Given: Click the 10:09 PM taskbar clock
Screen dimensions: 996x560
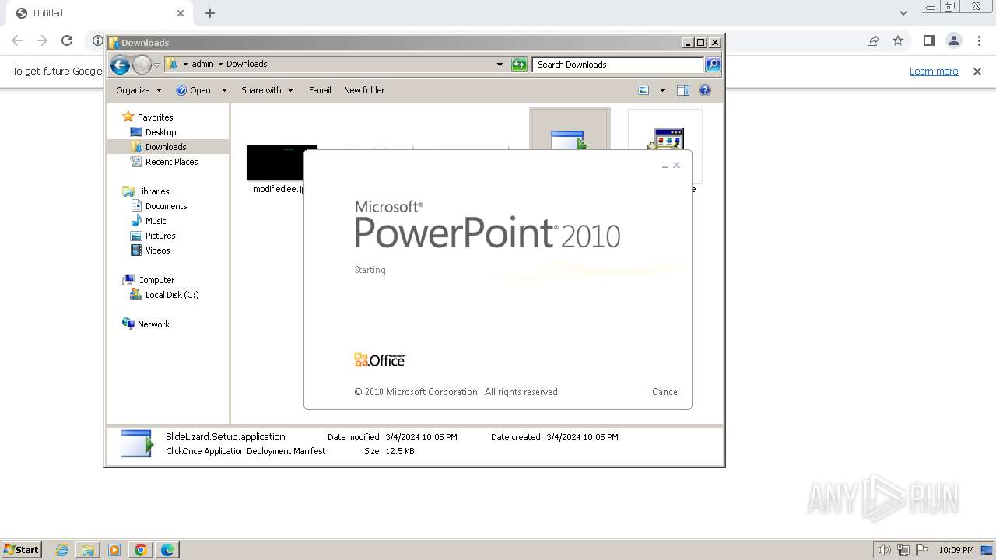Looking at the screenshot, I should click(956, 550).
